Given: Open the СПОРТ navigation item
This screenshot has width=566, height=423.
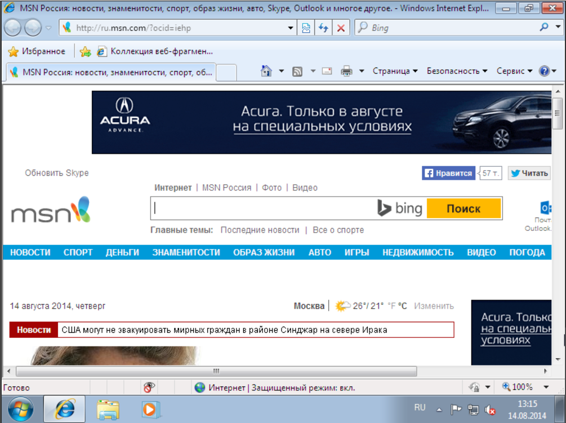Looking at the screenshot, I should [x=78, y=252].
